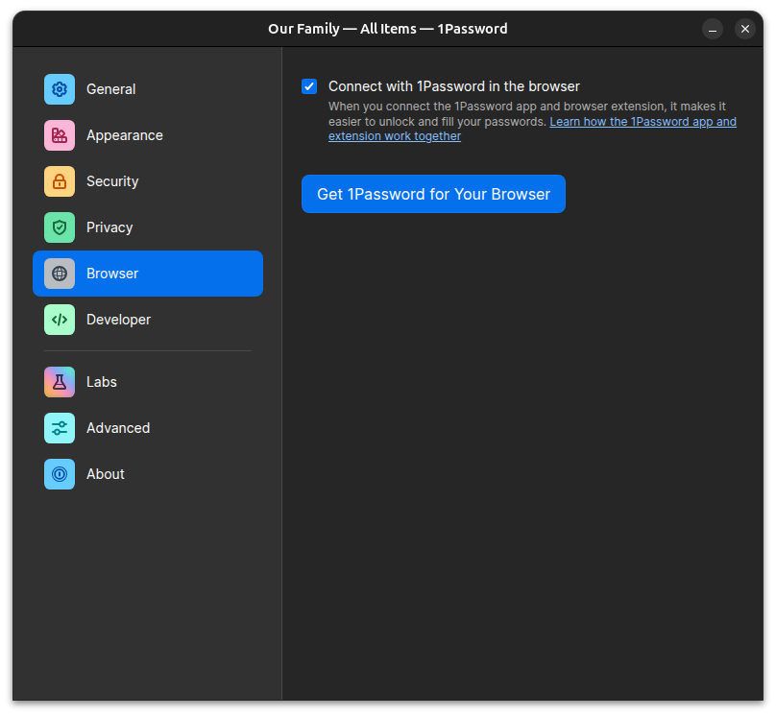This screenshot has width=776, height=716.
Task: Click the Labs flask icon
Action: coord(60,382)
